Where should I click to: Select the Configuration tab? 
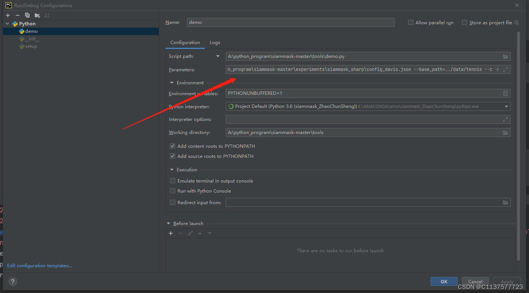tap(185, 42)
